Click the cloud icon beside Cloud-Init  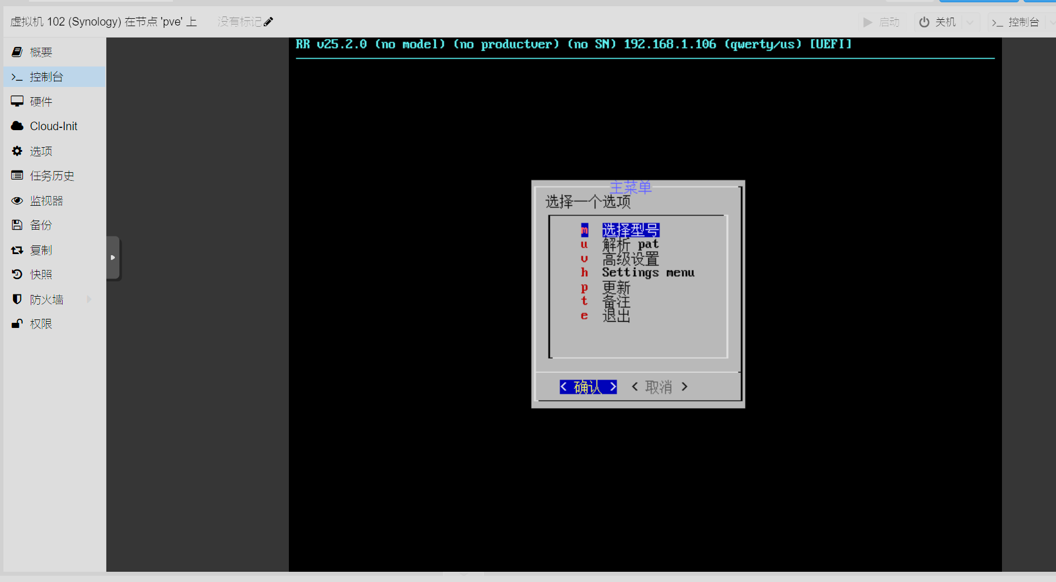17,126
